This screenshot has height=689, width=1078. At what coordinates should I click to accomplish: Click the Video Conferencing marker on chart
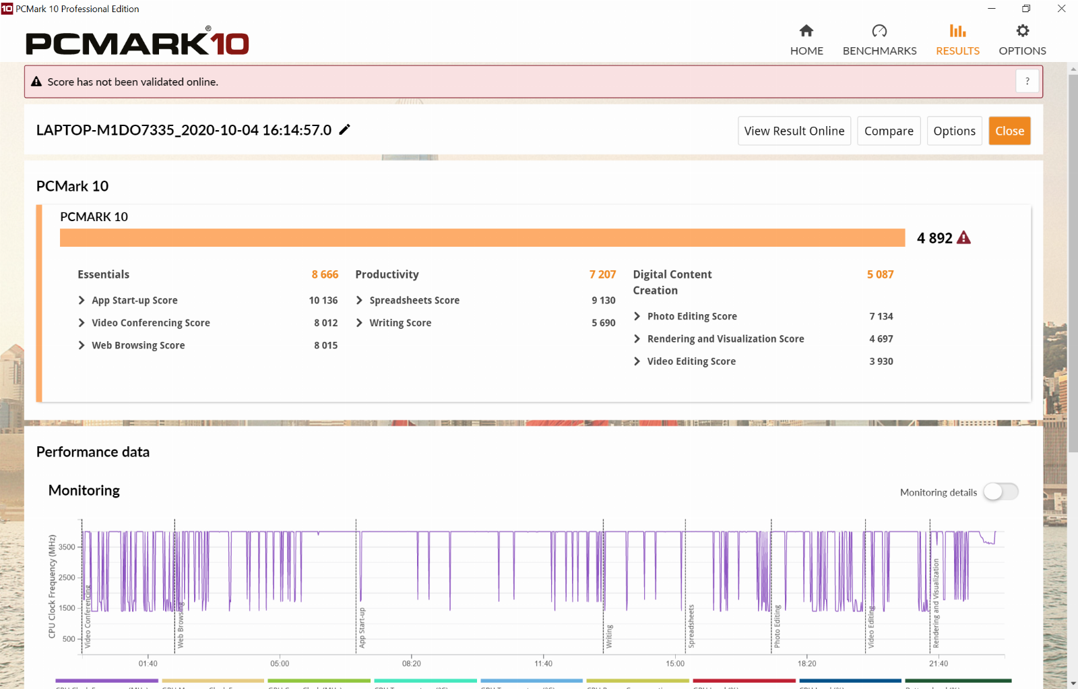(87, 616)
